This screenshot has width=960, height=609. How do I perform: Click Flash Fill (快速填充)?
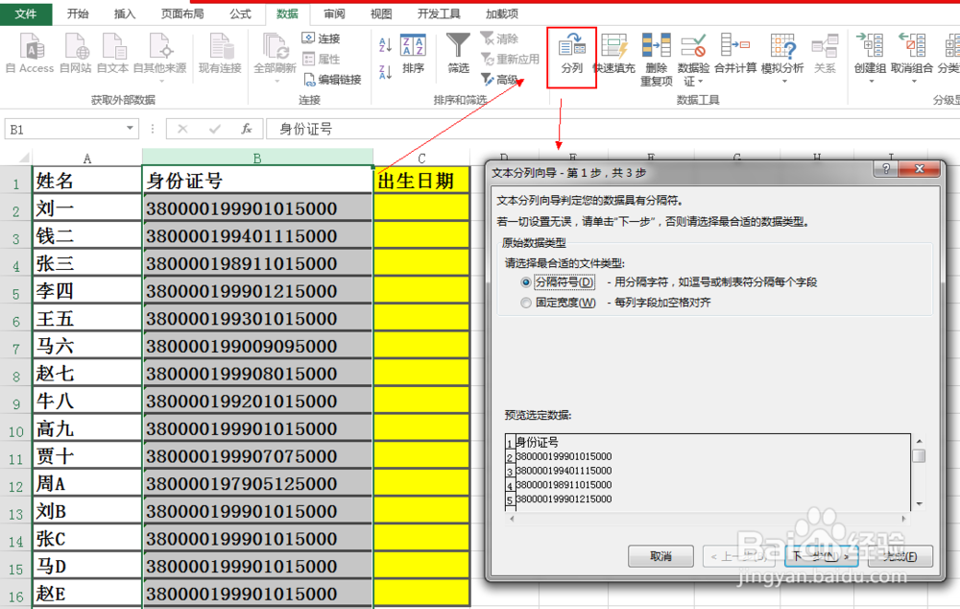614,54
